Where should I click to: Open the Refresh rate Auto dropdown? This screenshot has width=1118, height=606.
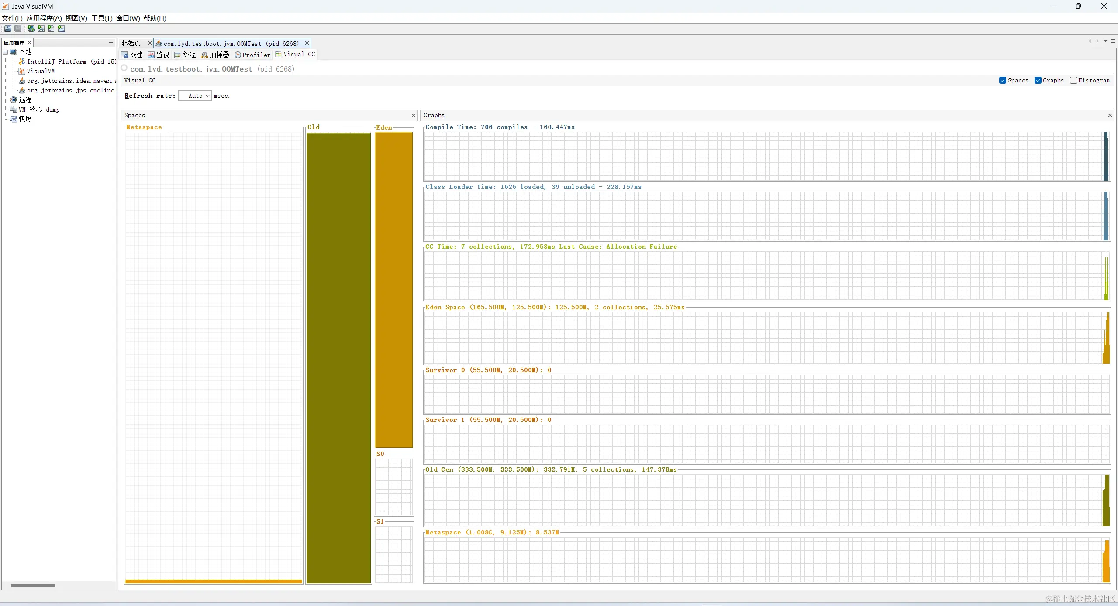point(195,96)
